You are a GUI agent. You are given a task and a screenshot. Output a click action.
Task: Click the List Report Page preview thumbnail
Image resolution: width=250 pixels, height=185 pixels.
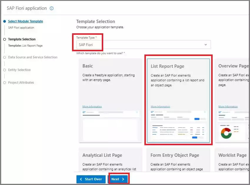178,125
